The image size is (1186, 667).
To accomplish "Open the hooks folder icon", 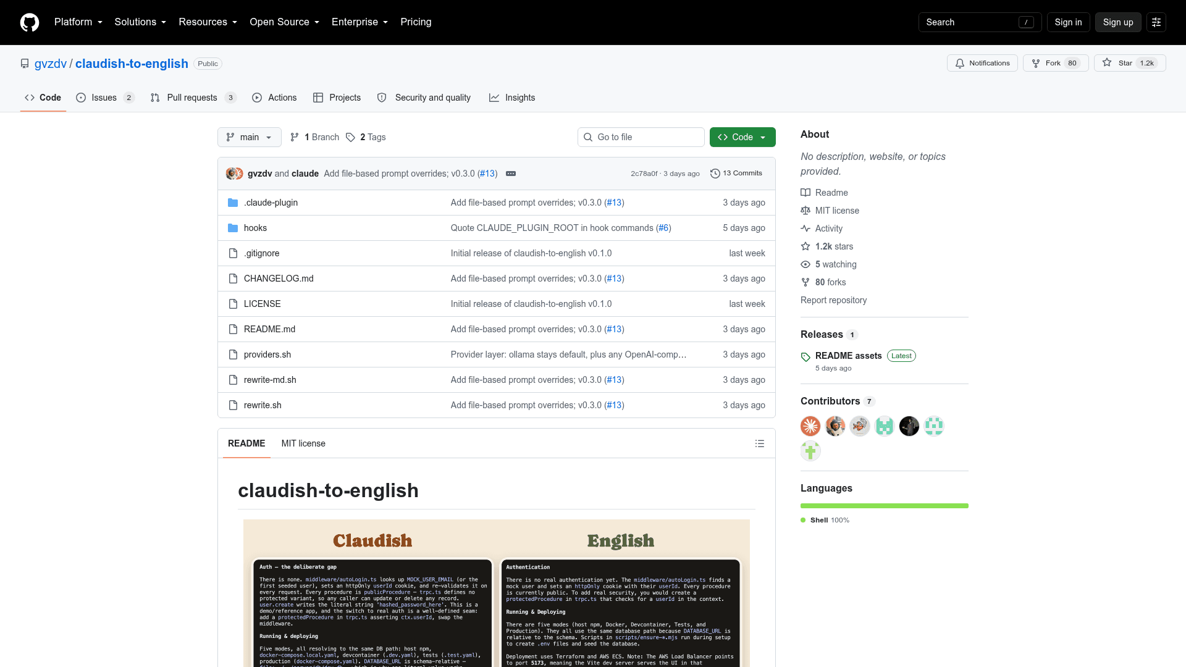I will pos(233,228).
